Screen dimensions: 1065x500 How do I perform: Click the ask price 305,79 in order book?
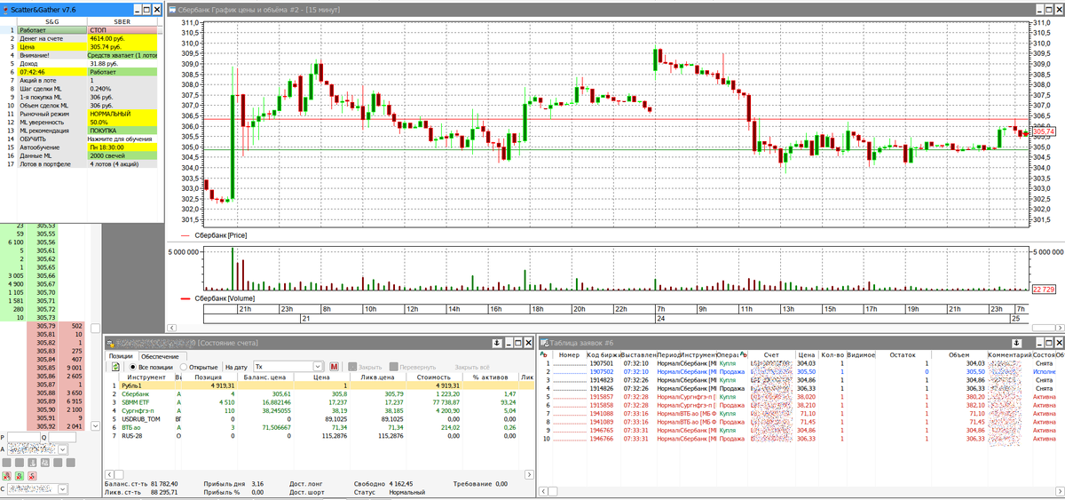(46, 326)
